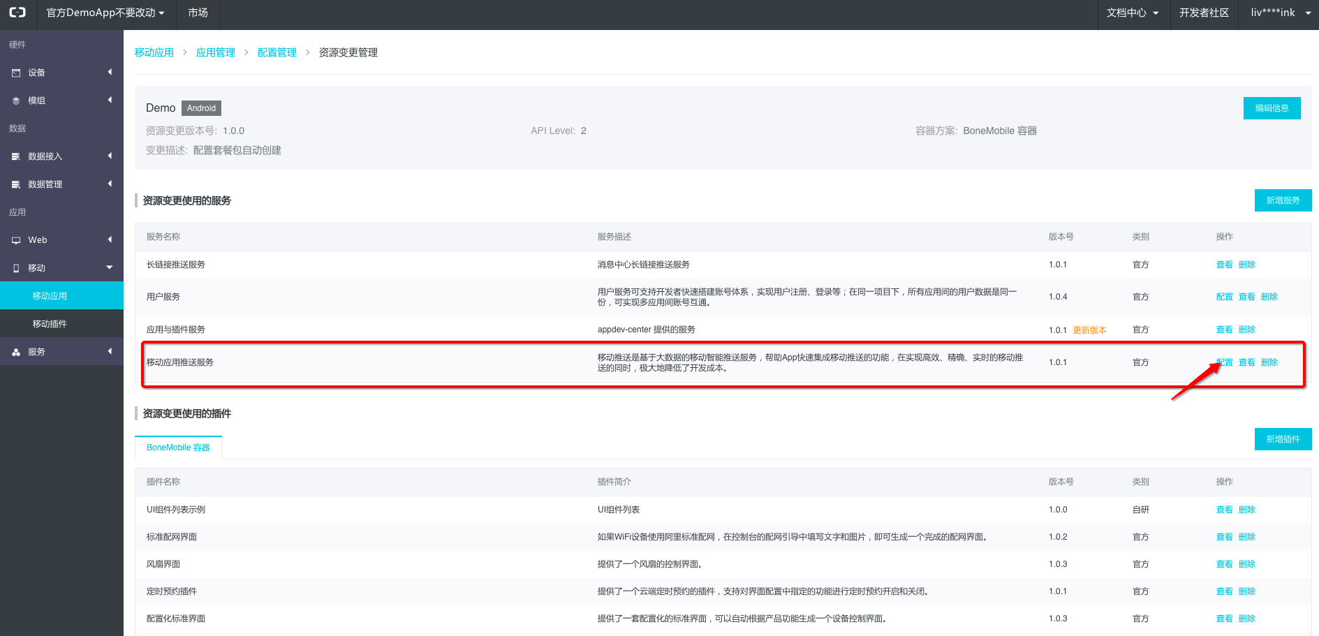Open the 官方DemoApp不要改动 project dropdown
1319x636 pixels.
(x=105, y=13)
